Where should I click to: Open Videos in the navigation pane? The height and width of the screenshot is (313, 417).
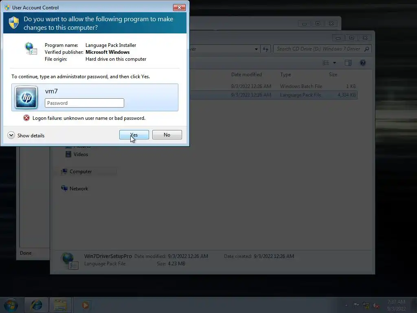(x=81, y=154)
